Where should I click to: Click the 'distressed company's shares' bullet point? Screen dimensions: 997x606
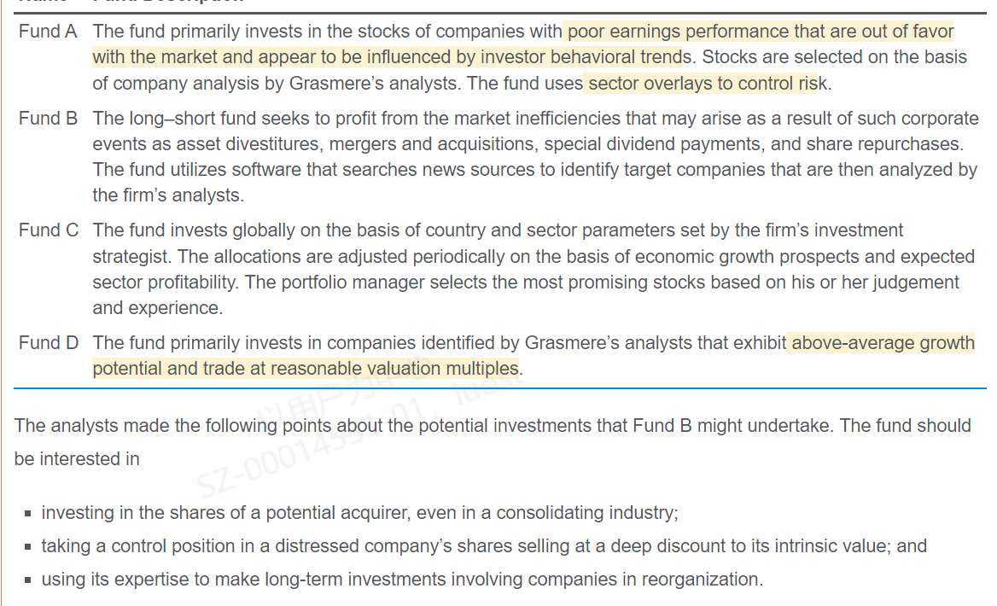tap(483, 546)
